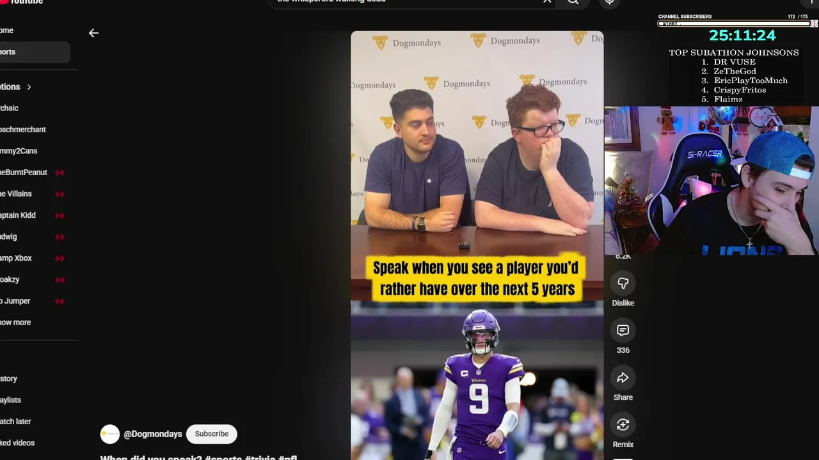Viewport: 819px width, 460px height.
Task: Expand the Subscriptions section chevron
Action: (29, 87)
